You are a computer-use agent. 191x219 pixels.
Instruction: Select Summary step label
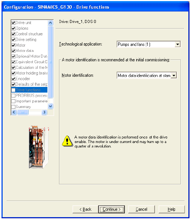click(x=23, y=107)
